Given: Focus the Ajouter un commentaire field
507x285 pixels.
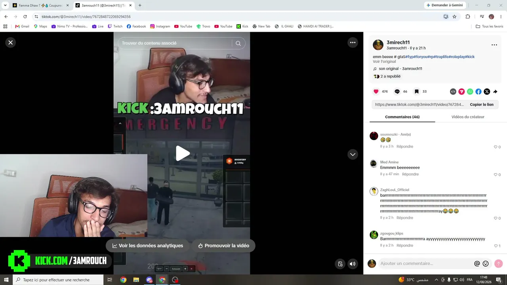Looking at the screenshot, I should (x=426, y=264).
